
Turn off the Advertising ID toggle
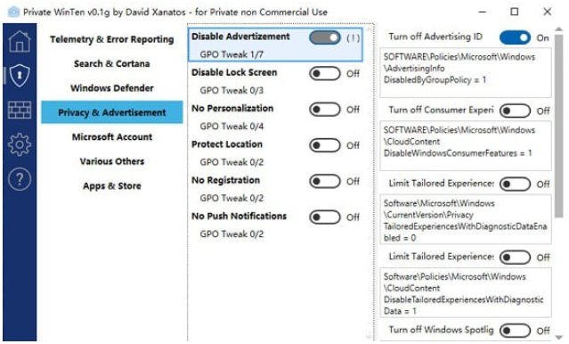pos(515,37)
